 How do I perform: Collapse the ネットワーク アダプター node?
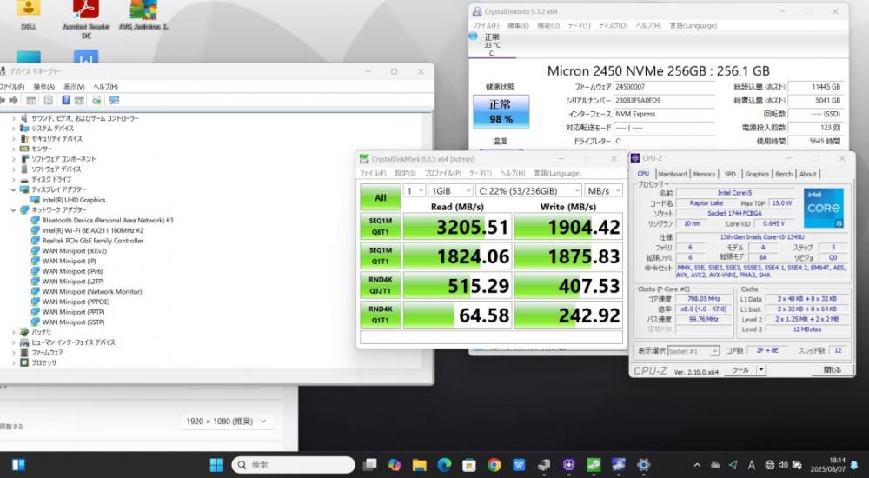[x=13, y=210]
